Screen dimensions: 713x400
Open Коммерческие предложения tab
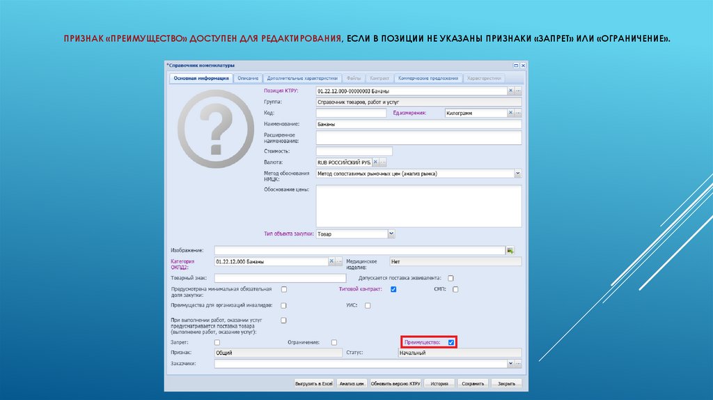428,78
